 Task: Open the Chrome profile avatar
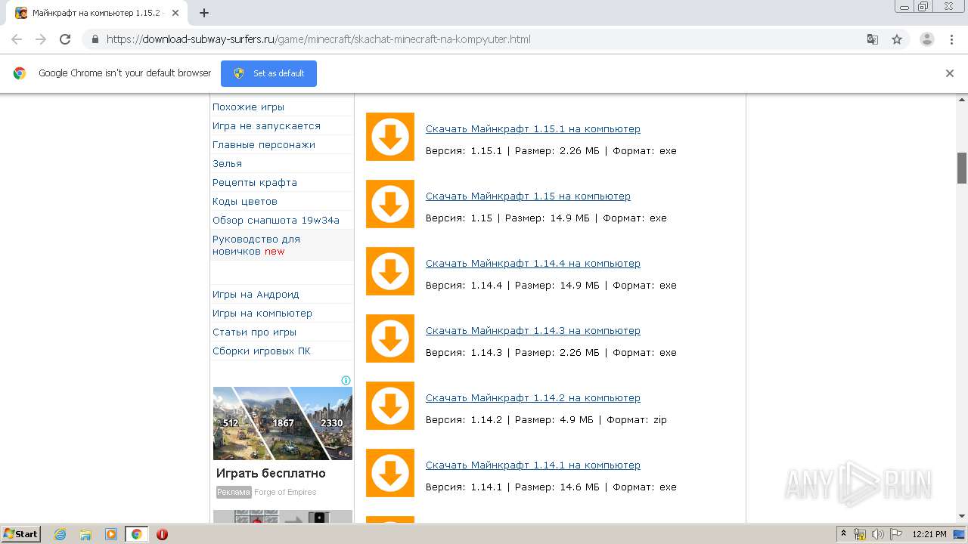[x=927, y=39]
